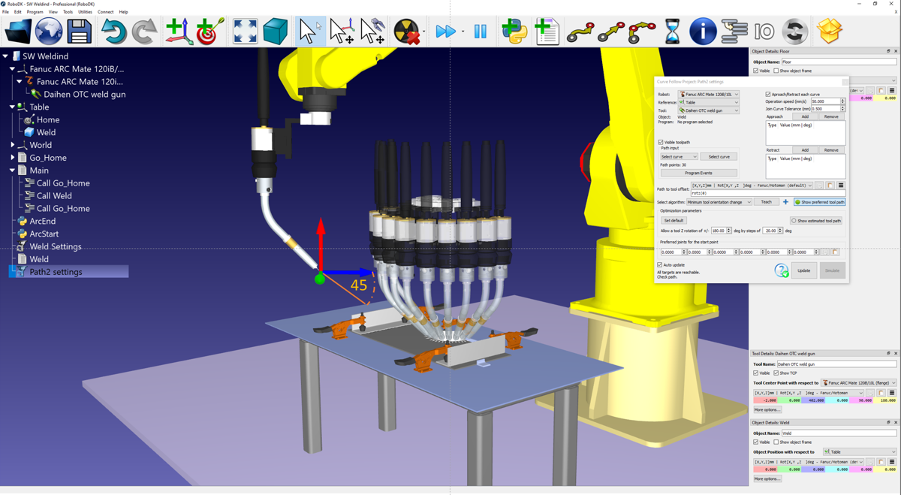Save the station with the floppy disk icon
901x495 pixels.
79,32
